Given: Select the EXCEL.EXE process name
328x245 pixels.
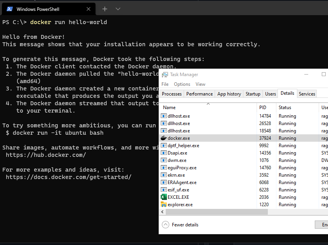Looking at the screenshot, I should [x=179, y=197].
